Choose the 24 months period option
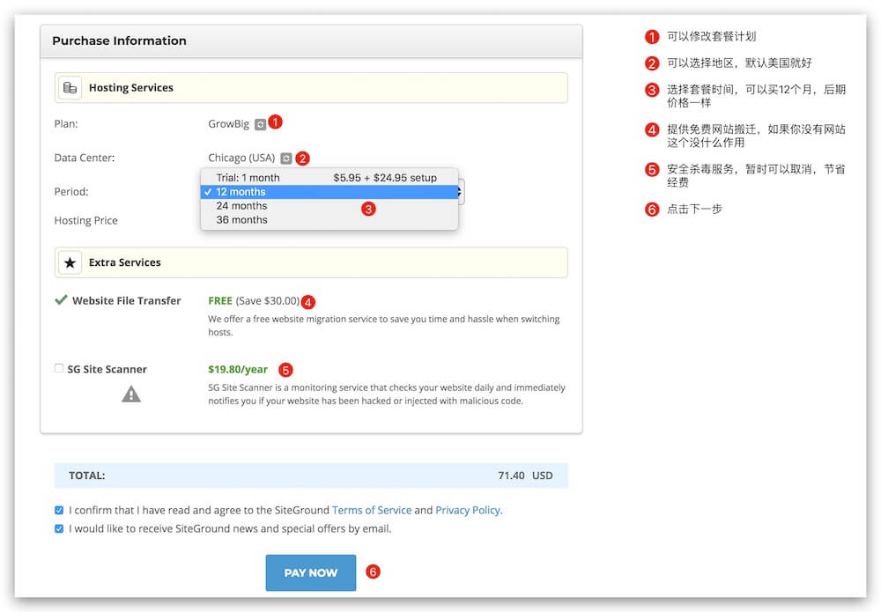Viewport: 881px width, 612px height. [x=241, y=206]
